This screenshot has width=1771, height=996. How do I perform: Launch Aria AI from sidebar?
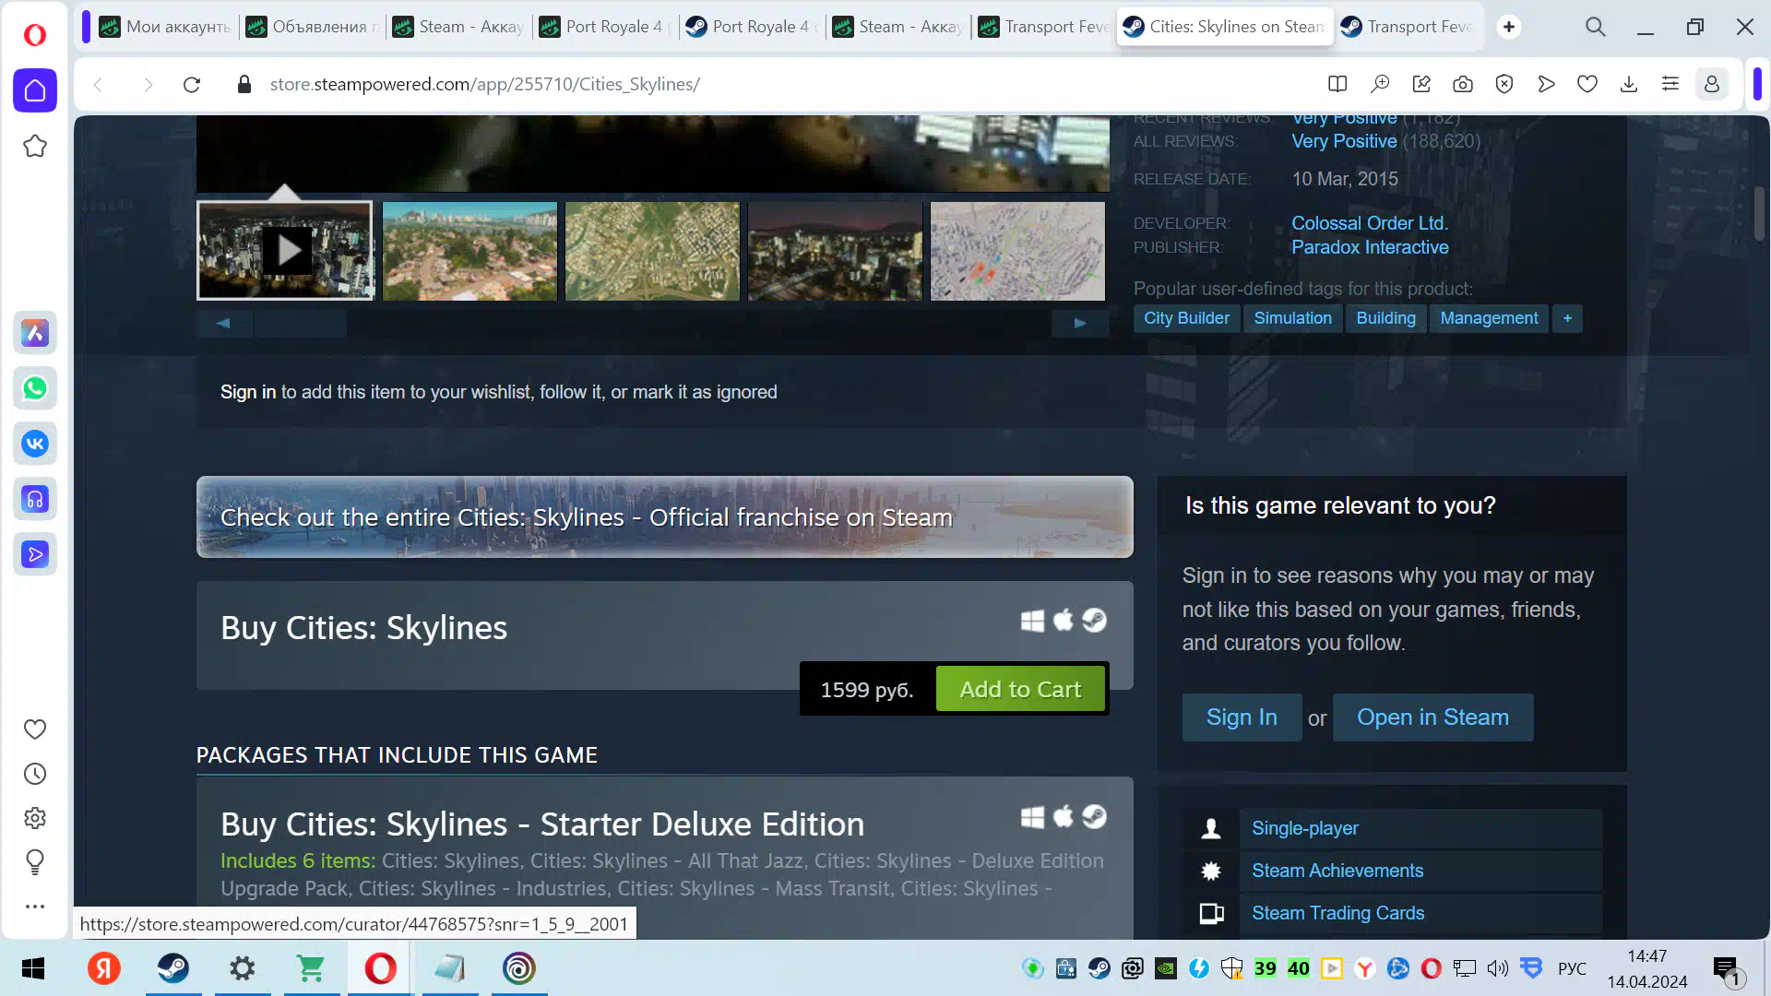(35, 333)
